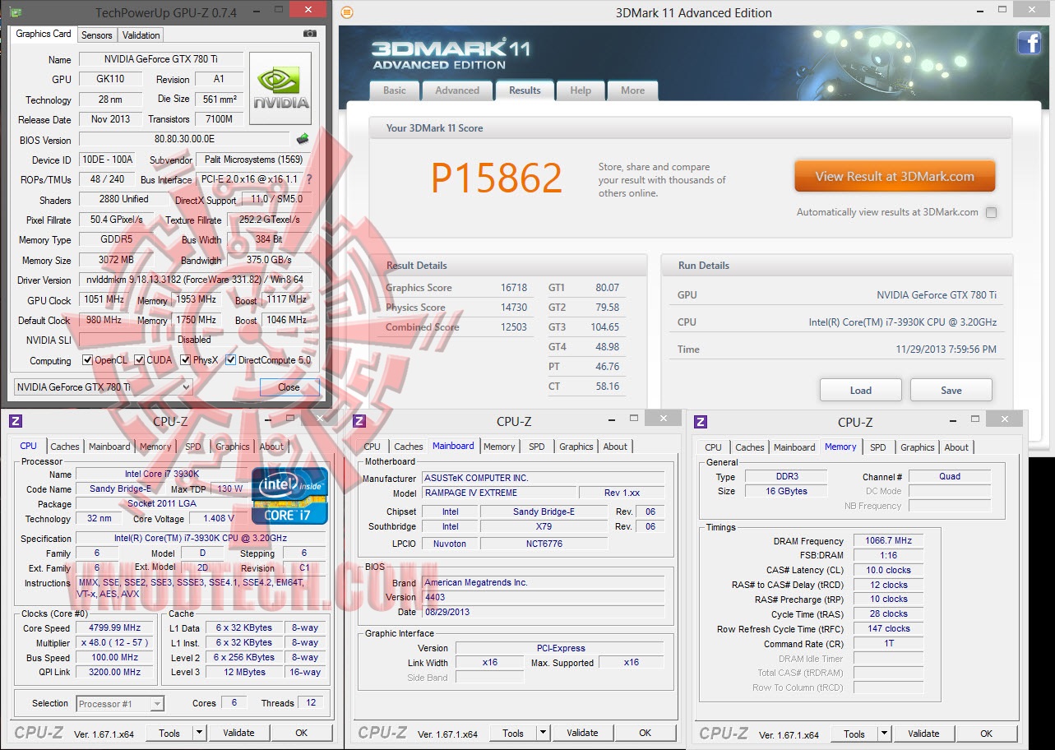This screenshot has height=750, width=1055.
Task: Open the More tab in 3DMark 11
Action: tap(632, 90)
